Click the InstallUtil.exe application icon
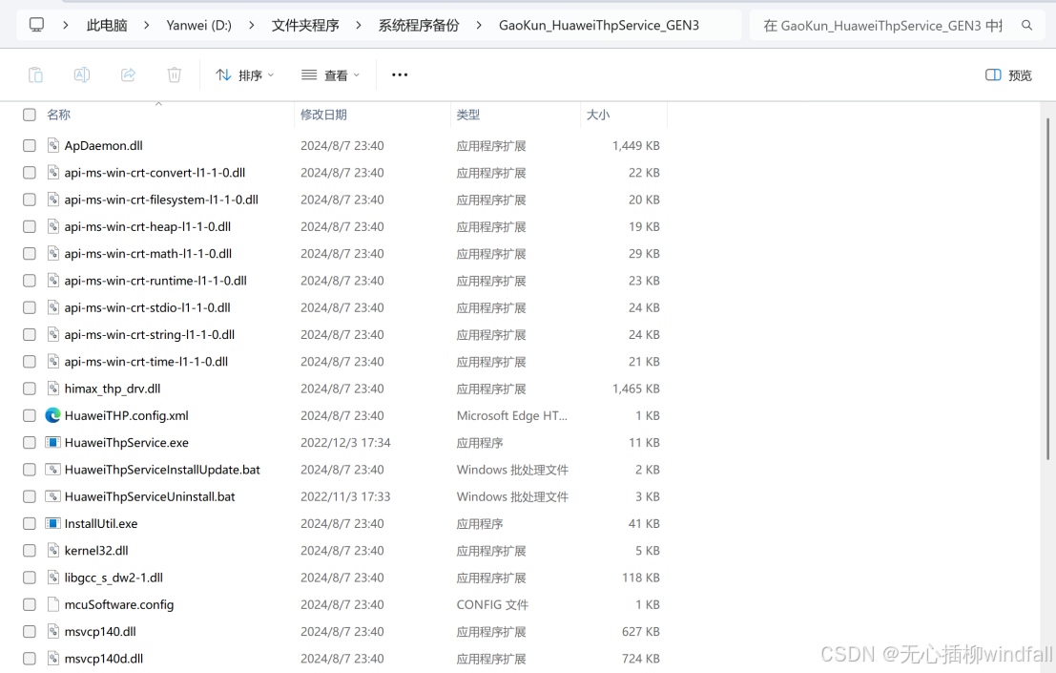1056x673 pixels. [52, 523]
